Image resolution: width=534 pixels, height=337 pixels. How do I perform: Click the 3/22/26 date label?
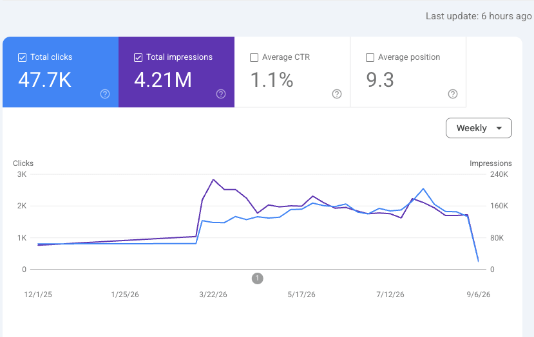(213, 295)
